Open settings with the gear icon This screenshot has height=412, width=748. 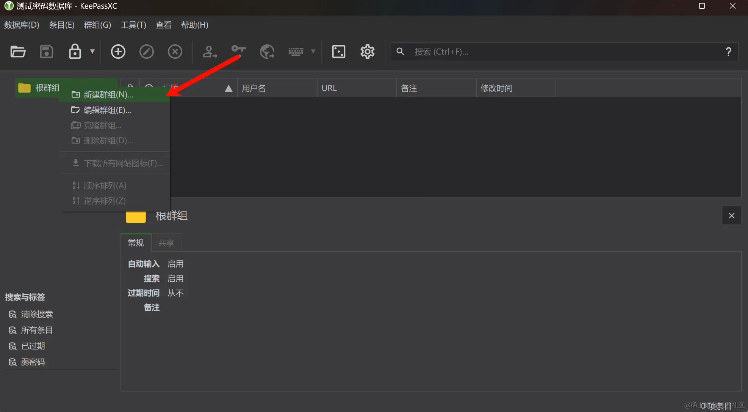(x=367, y=52)
